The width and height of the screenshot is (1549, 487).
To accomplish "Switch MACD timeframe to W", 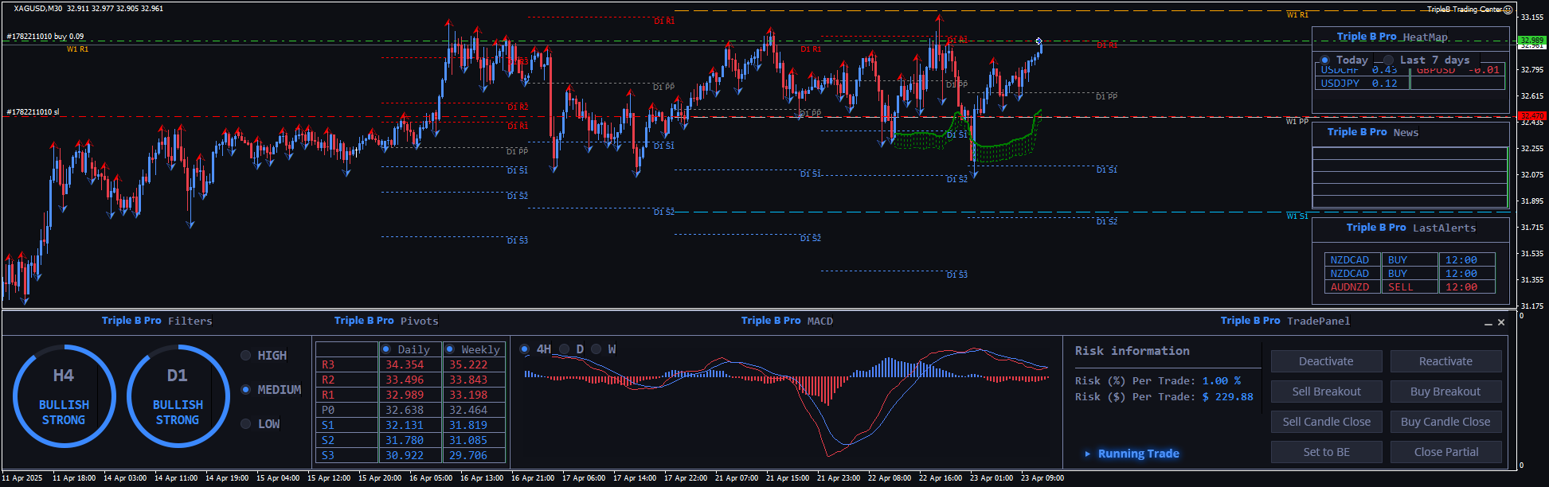I will [x=596, y=349].
